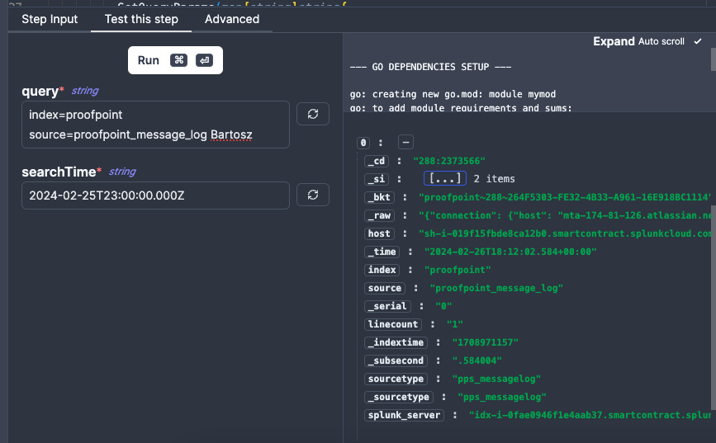The height and width of the screenshot is (443, 716).
Task: Select the _indextime key
Action: 396,342
